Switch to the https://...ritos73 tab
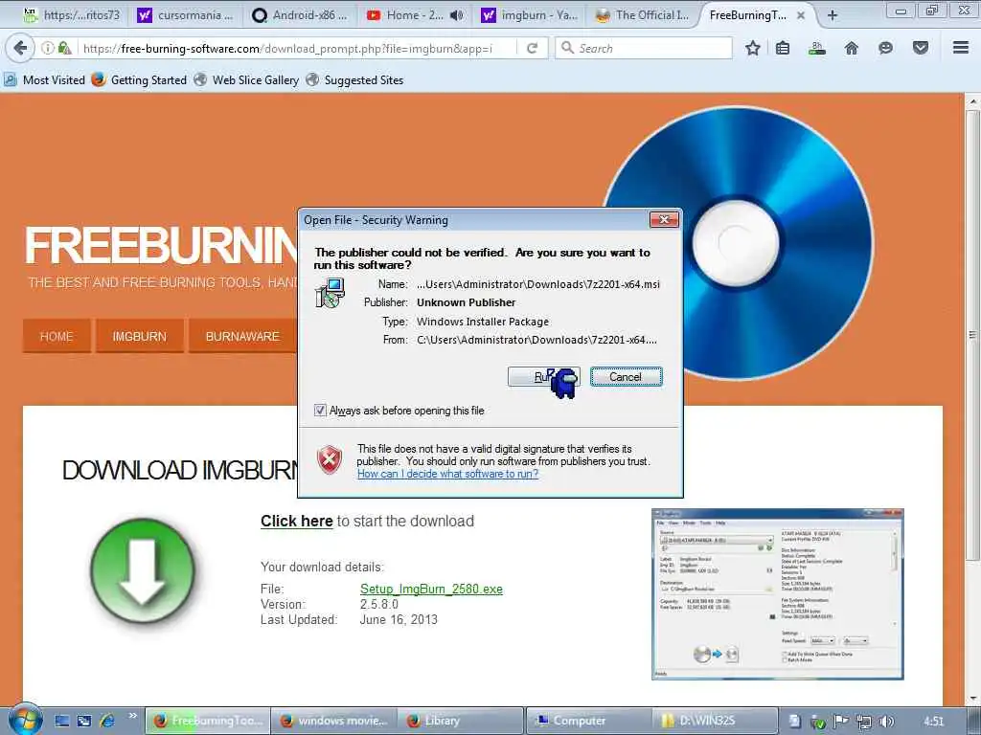981x735 pixels. point(71,15)
